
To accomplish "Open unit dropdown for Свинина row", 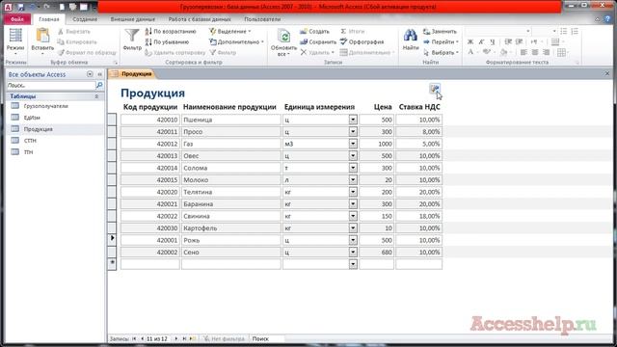I will click(353, 216).
